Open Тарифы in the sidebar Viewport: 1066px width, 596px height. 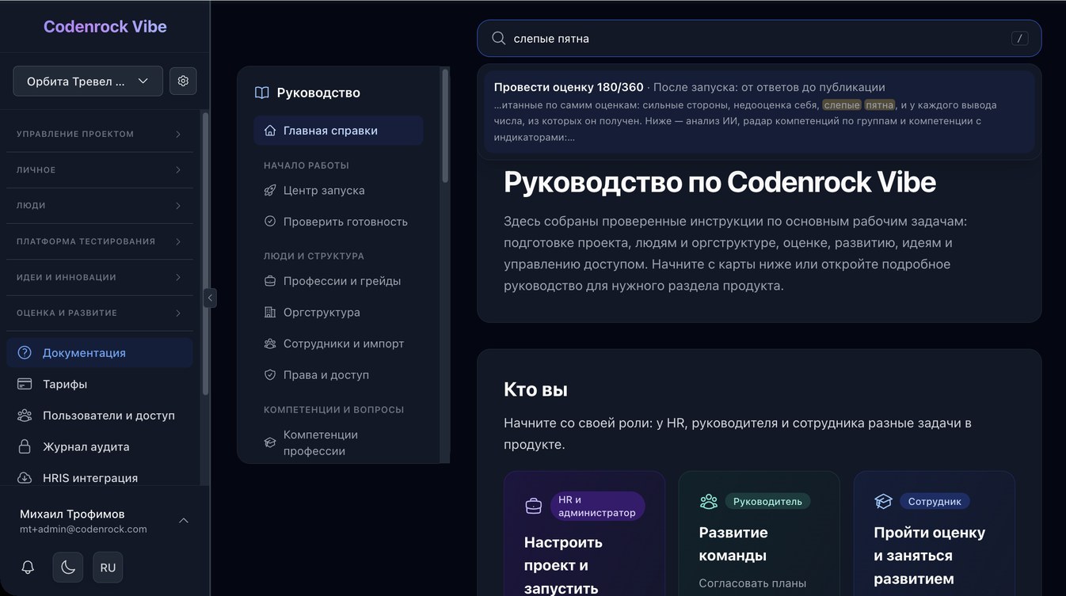coord(100,384)
